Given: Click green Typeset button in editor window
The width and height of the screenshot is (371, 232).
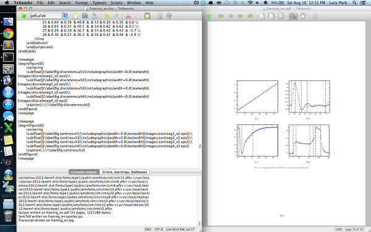Looking at the screenshot, I should point(24,16).
